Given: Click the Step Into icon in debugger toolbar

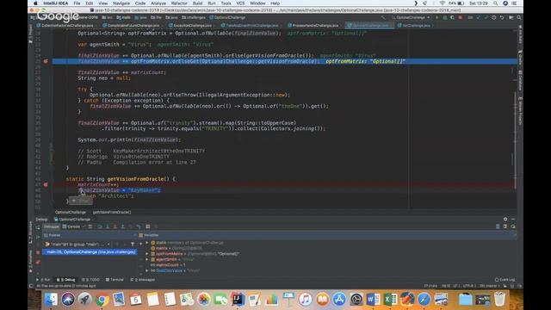Looking at the screenshot, I should (108, 226).
